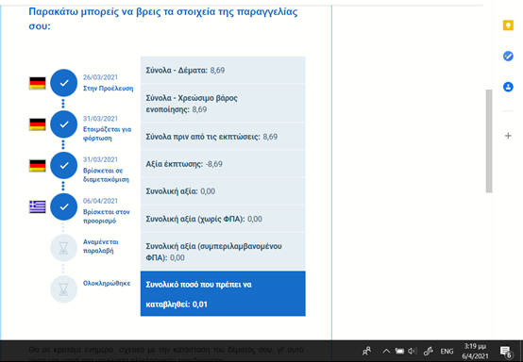Click the Συνολική αξία (χωρίς ΦΠΑ) row
Screen dimensions: 523x362
coord(223,219)
